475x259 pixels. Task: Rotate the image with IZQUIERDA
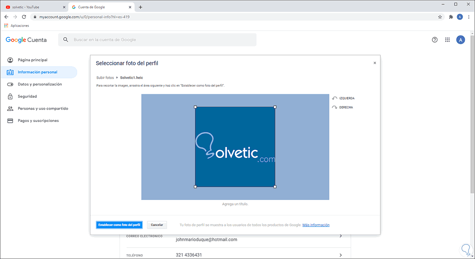tap(343, 98)
